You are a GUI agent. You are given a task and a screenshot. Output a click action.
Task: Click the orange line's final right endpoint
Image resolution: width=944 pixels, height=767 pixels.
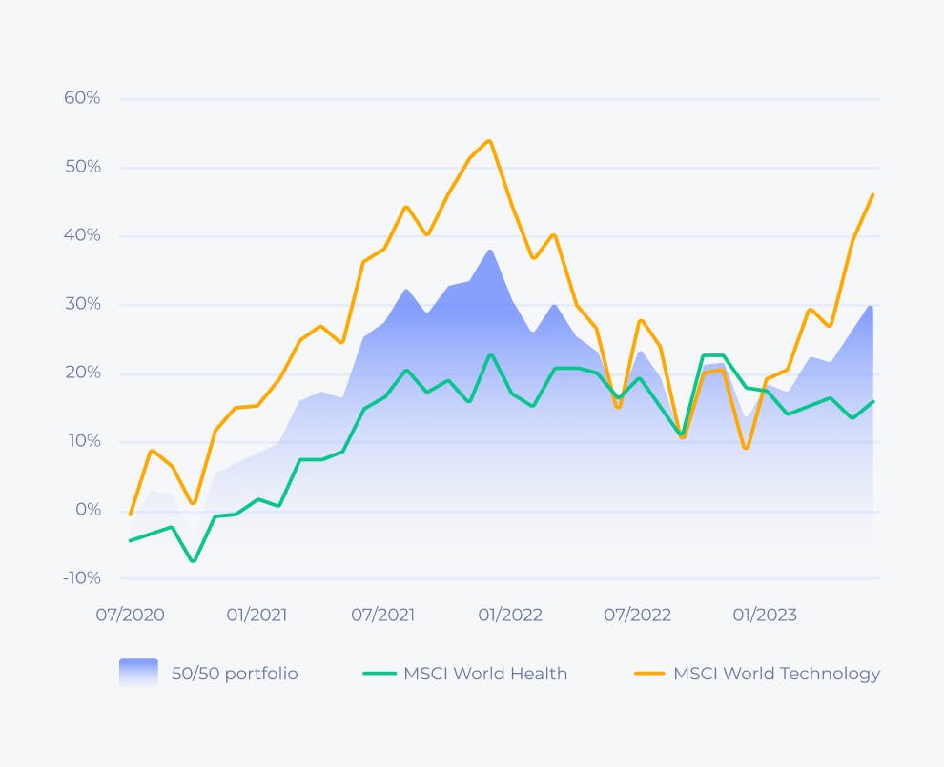872,194
